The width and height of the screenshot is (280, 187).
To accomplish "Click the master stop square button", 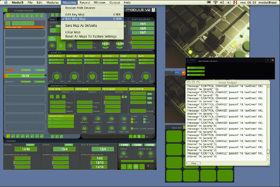I will point(136,167).
